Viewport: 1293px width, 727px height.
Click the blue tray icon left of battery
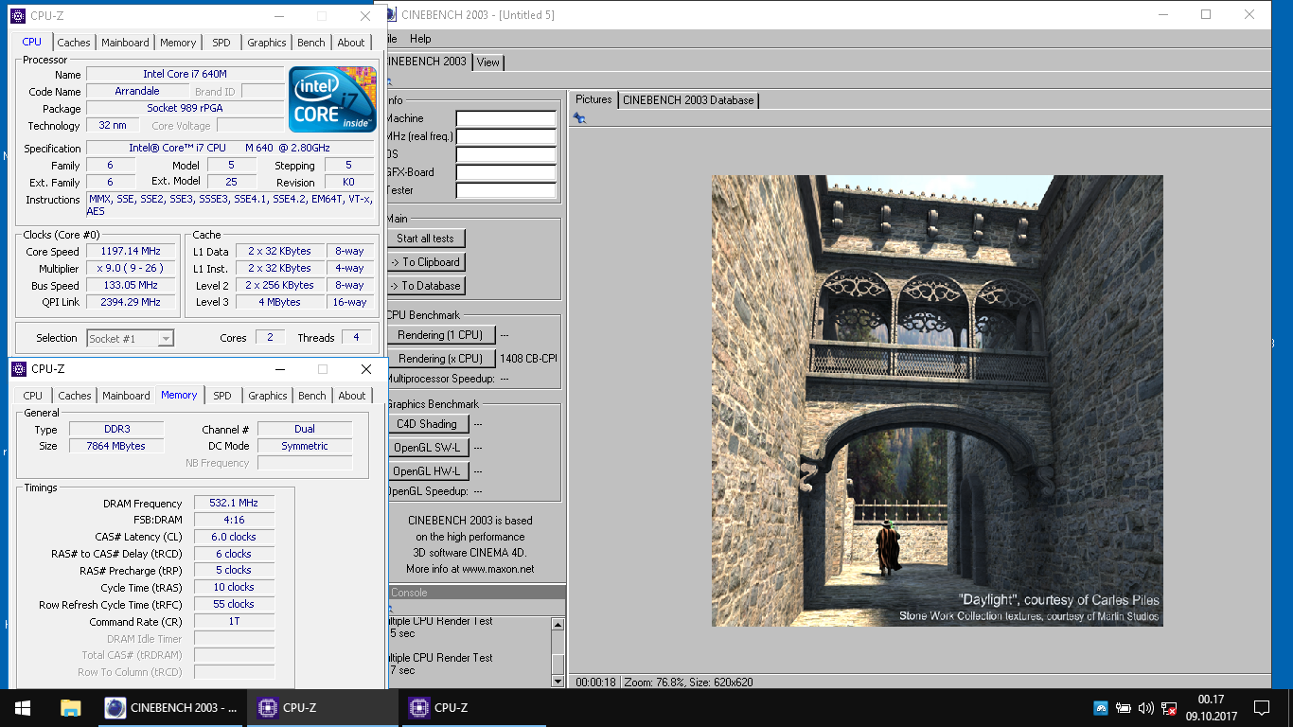pyautogui.click(x=1101, y=707)
